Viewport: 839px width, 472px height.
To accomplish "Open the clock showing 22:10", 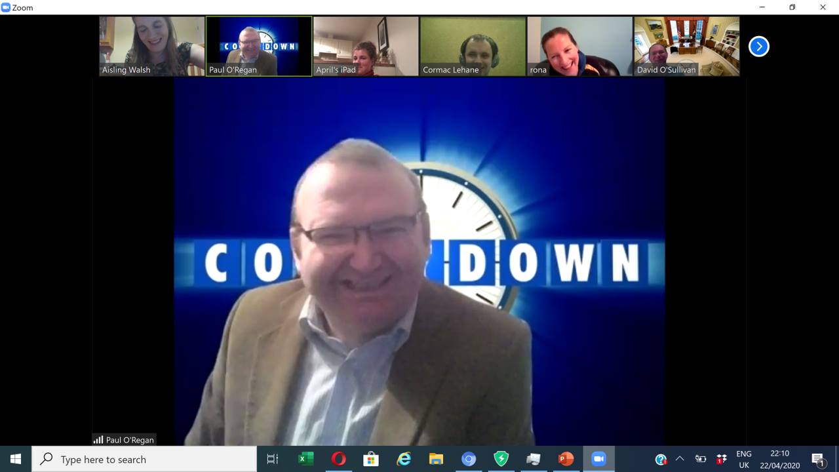I will click(780, 459).
